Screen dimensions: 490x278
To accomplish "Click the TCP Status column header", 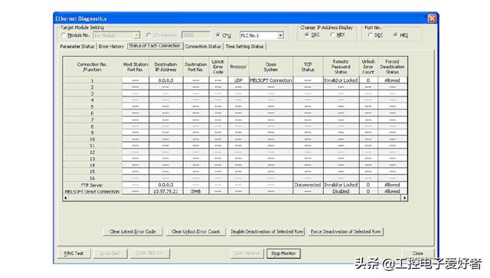I will [308, 67].
